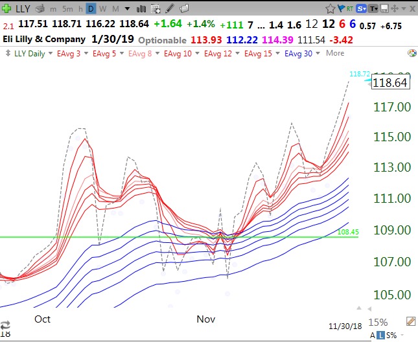Viewport: 418px width, 342px height.
Task: Click the Optionable label
Action: [x=163, y=40]
